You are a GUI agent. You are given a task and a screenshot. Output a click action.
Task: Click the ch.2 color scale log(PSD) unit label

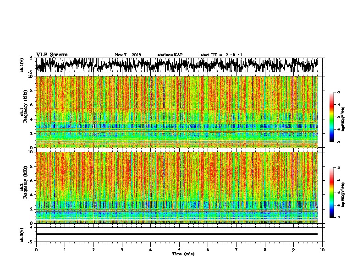coord(343,195)
